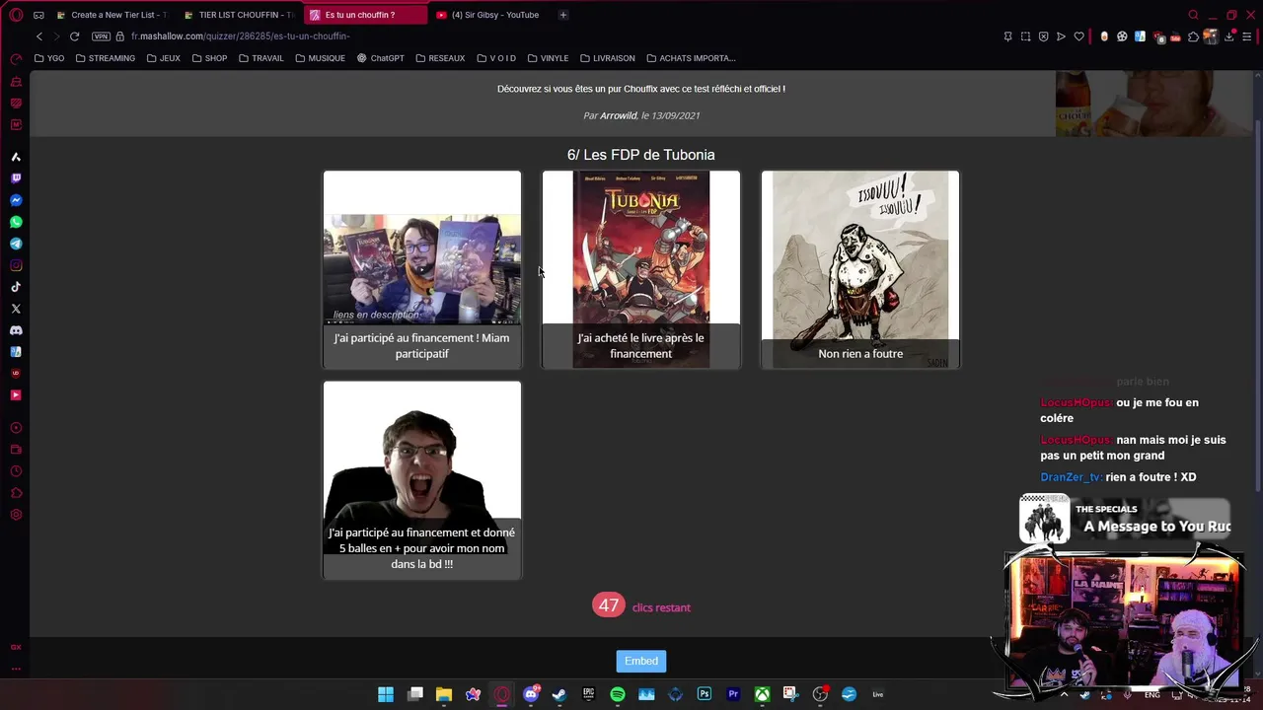Open the V O I D bookmarks folder

coord(496,58)
